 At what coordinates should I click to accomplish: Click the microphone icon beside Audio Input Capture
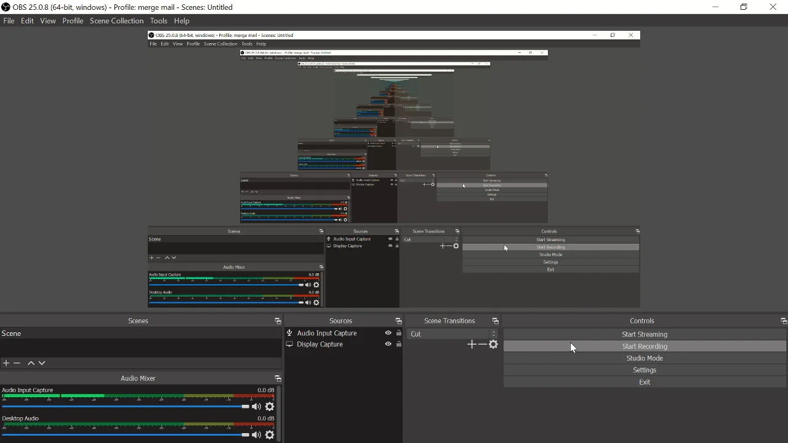coord(289,333)
